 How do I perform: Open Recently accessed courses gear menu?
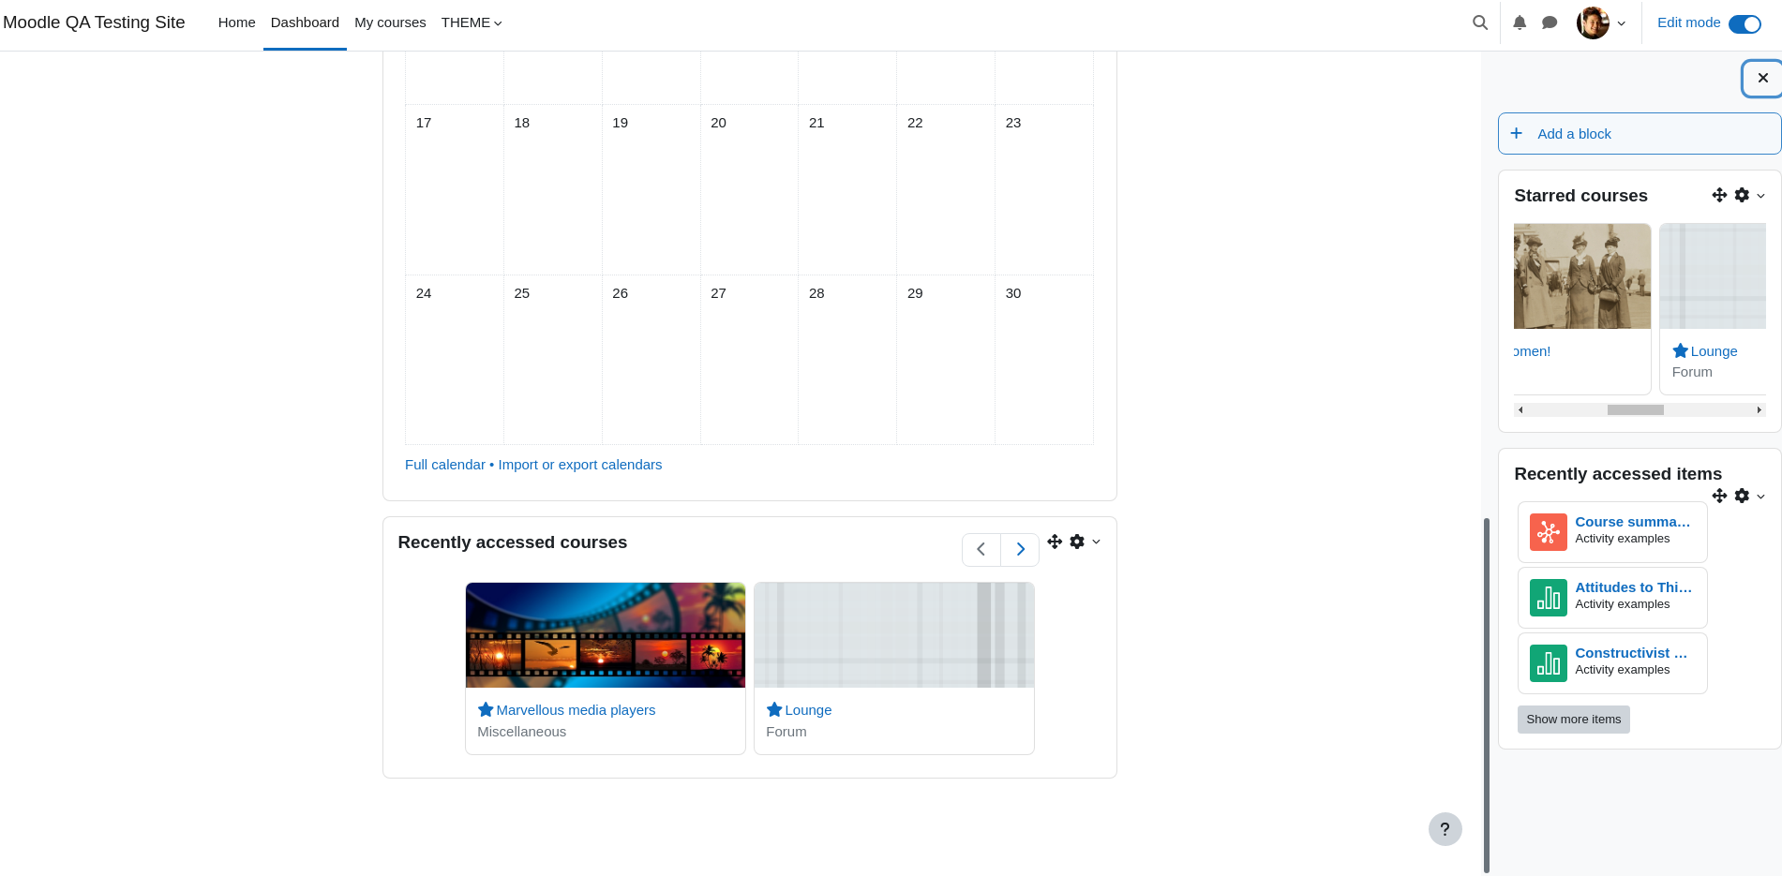[x=1077, y=542]
